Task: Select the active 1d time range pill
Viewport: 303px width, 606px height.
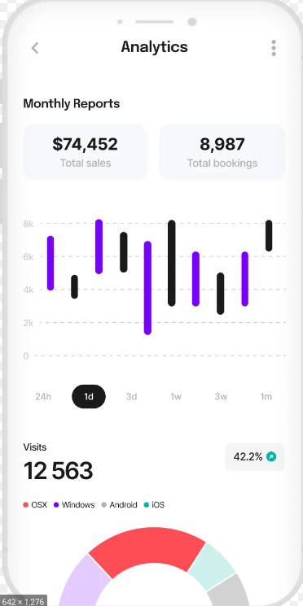Action: tap(89, 396)
